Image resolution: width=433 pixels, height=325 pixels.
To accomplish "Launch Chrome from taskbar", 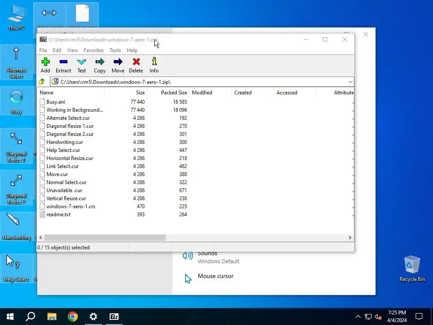I will tap(73, 317).
